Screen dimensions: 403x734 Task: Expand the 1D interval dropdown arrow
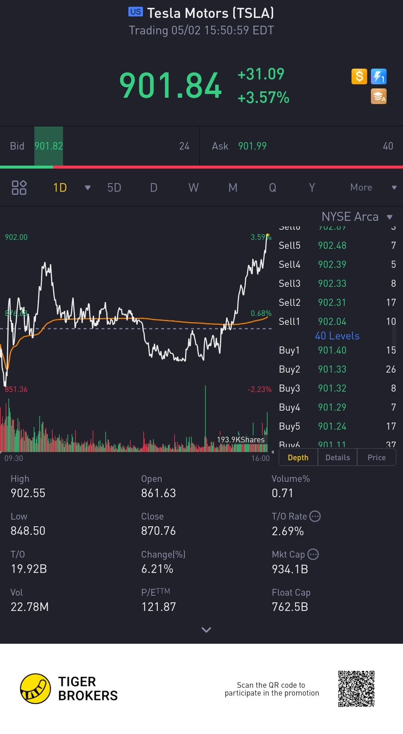point(88,188)
